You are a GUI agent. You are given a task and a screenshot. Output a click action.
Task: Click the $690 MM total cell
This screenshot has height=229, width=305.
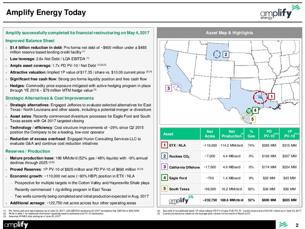tap(269, 200)
